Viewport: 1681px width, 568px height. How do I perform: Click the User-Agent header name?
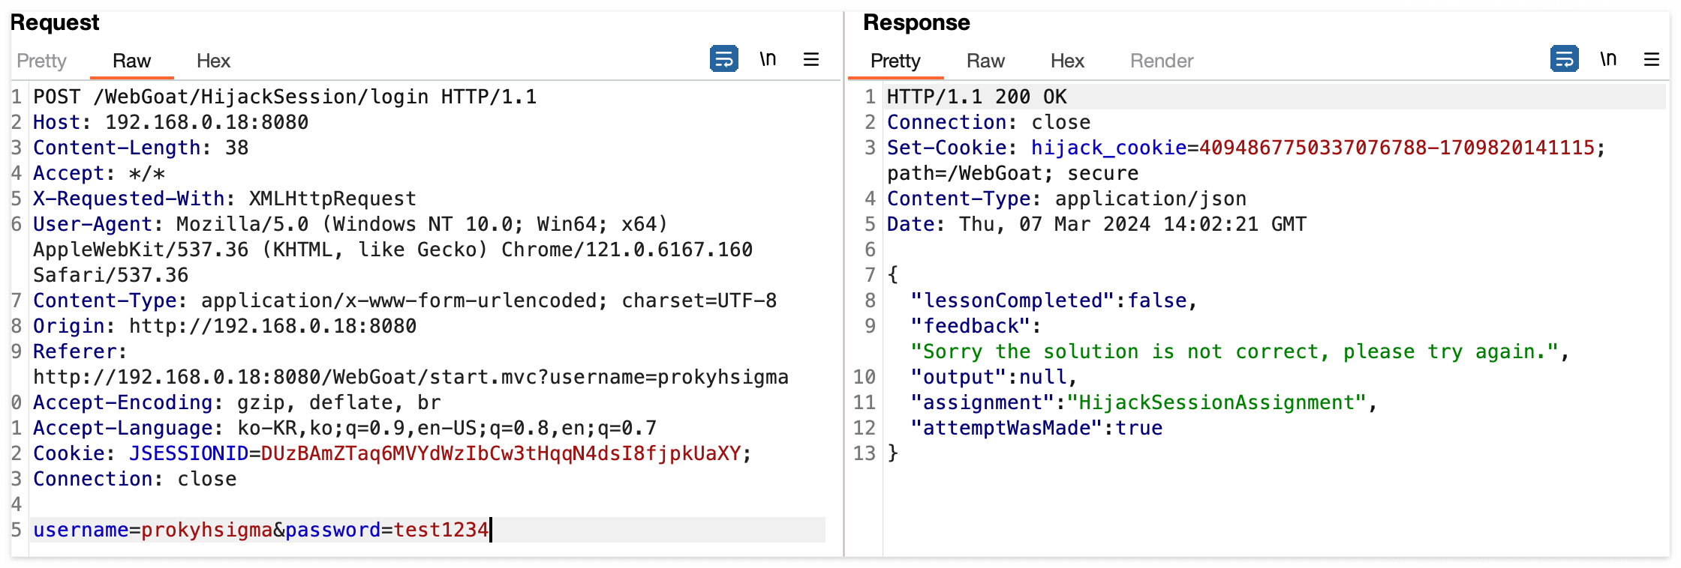point(93,224)
